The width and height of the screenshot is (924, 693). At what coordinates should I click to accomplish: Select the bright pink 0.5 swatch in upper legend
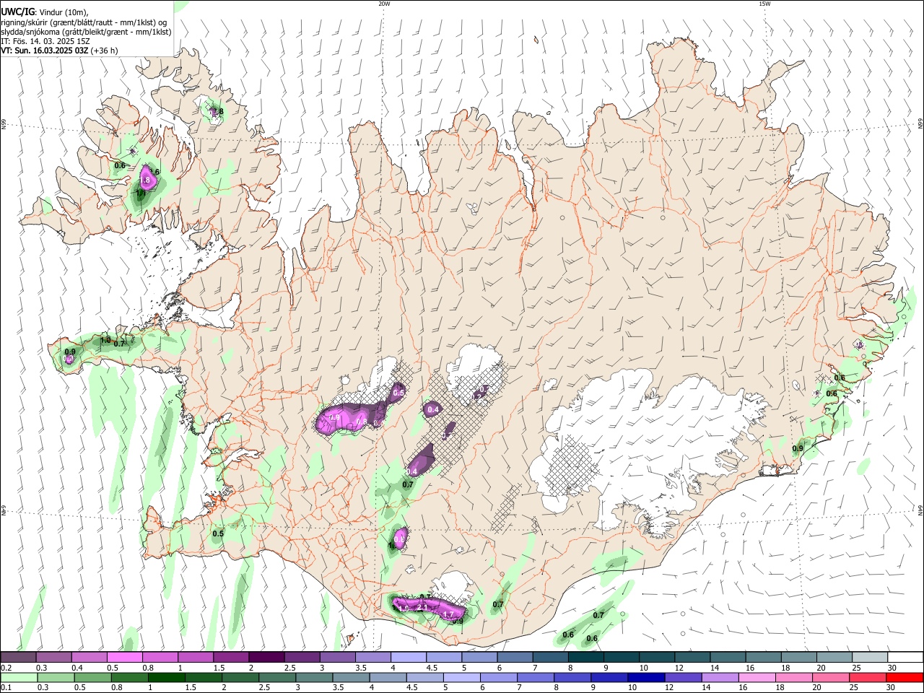coord(124,657)
